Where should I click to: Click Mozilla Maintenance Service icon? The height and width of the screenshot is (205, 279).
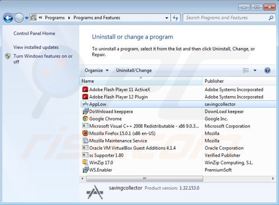point(85,140)
